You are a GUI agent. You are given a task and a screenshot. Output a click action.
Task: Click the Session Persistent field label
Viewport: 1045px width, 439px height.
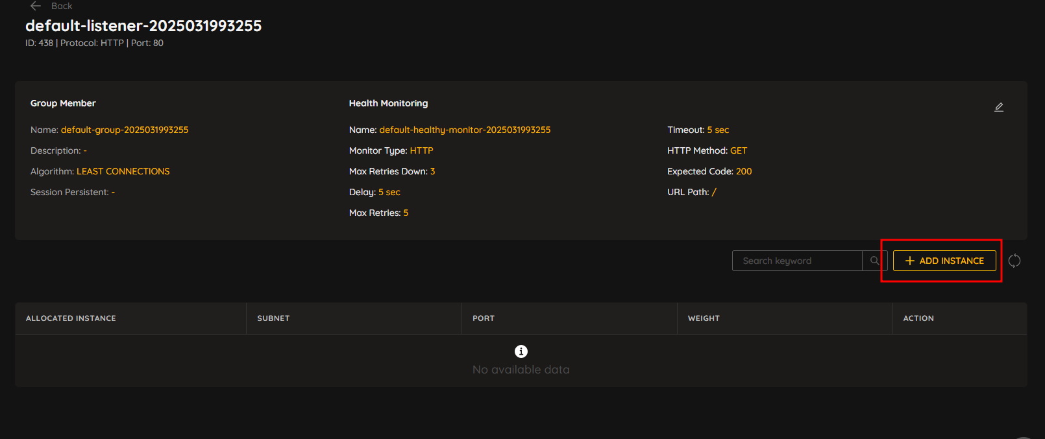[69, 192]
